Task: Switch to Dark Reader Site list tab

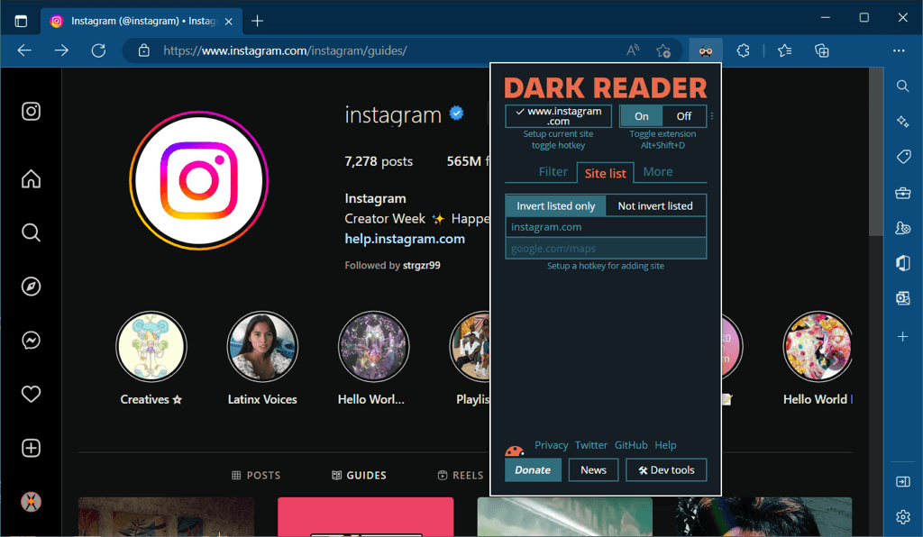Action: [x=605, y=173]
